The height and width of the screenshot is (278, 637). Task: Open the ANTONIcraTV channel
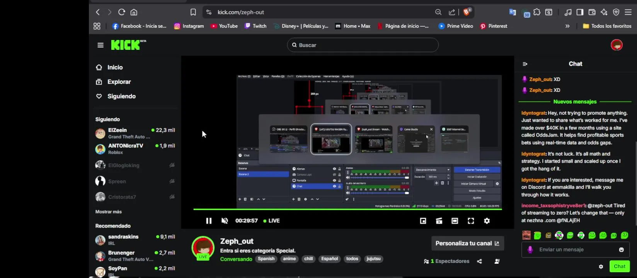[x=135, y=149]
